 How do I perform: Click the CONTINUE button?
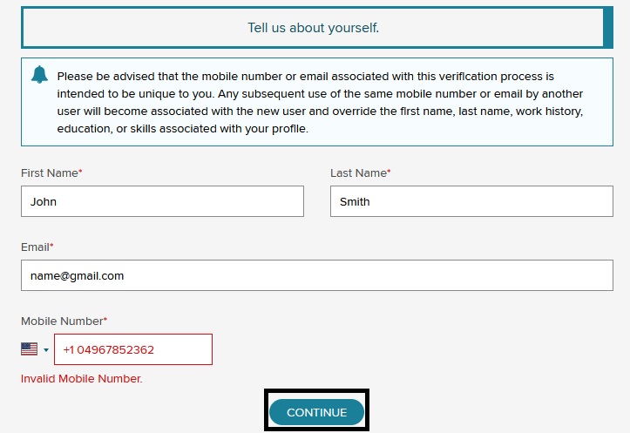click(316, 412)
